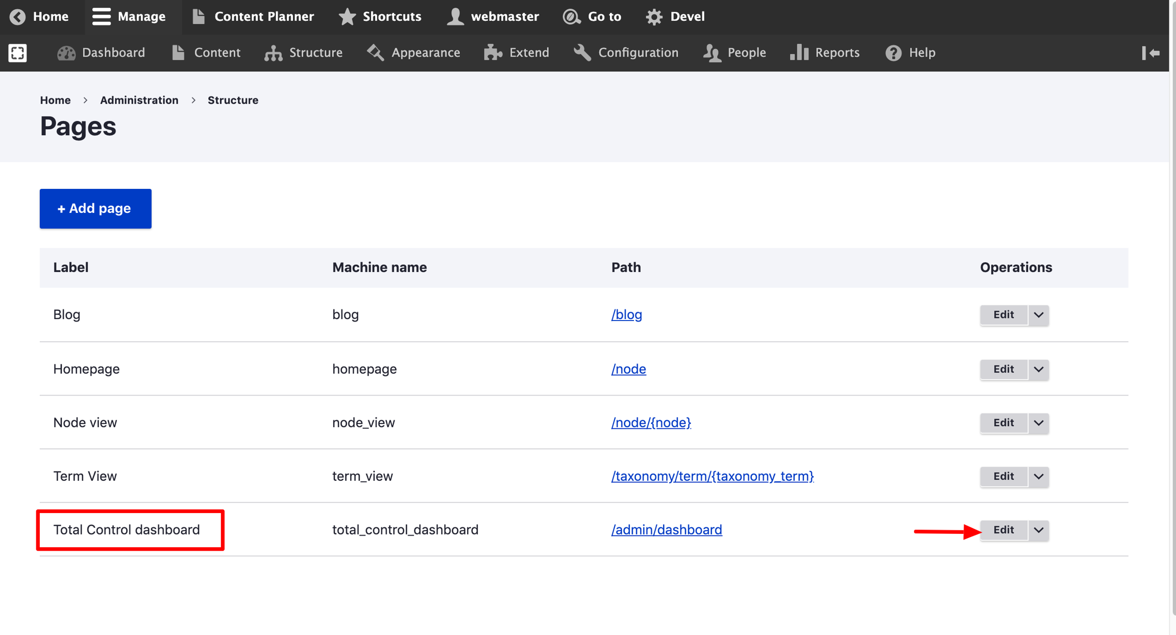Open the Structure menu item

(303, 53)
